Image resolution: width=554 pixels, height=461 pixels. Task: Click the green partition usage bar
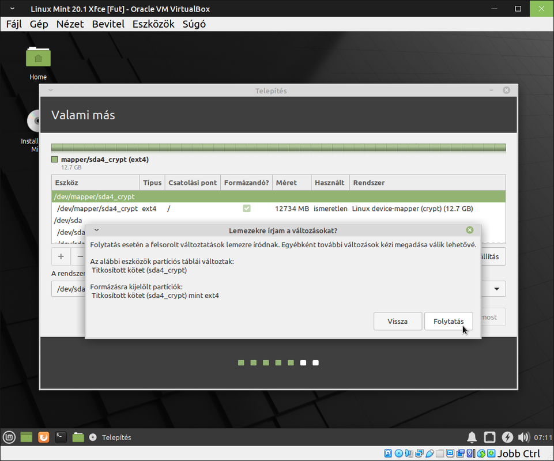coord(278,148)
